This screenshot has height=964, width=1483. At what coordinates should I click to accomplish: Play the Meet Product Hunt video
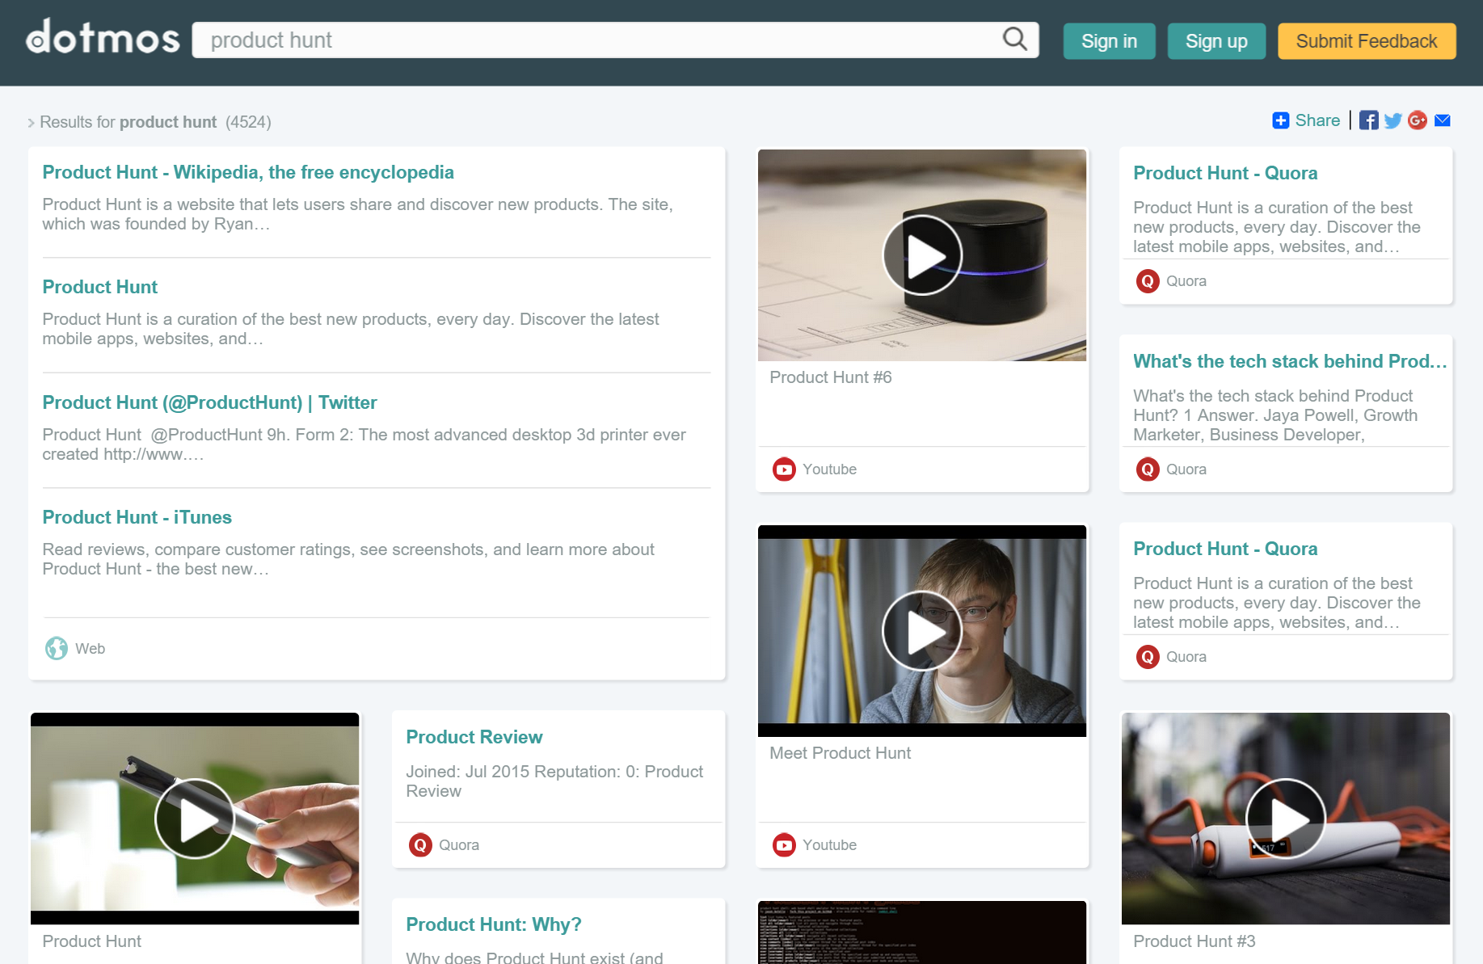(922, 631)
